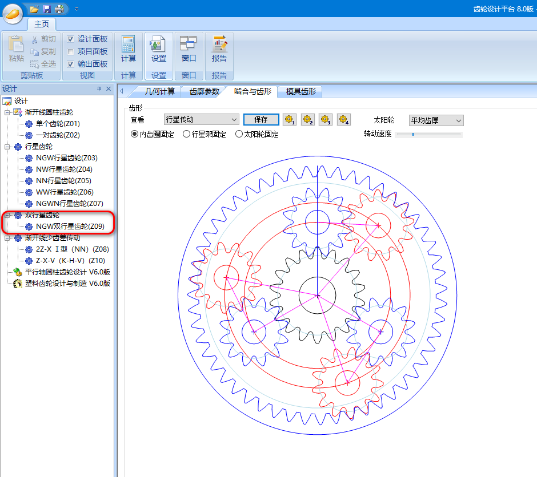Select 啮合与齿形 tab
Viewport: 537px width, 477px height.
[x=253, y=91]
